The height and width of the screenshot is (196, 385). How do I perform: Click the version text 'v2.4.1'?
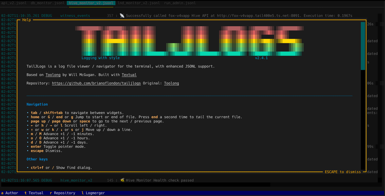click(261, 58)
